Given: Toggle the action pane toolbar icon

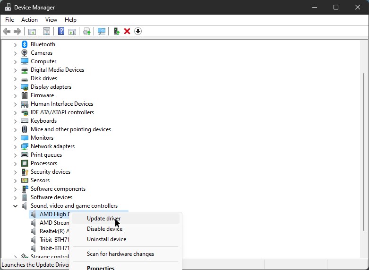Looking at the screenshot, I should pyautogui.click(x=72, y=31).
